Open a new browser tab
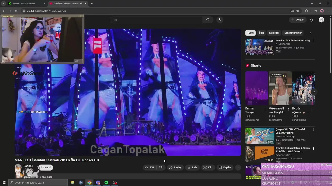 [x=92, y=4]
